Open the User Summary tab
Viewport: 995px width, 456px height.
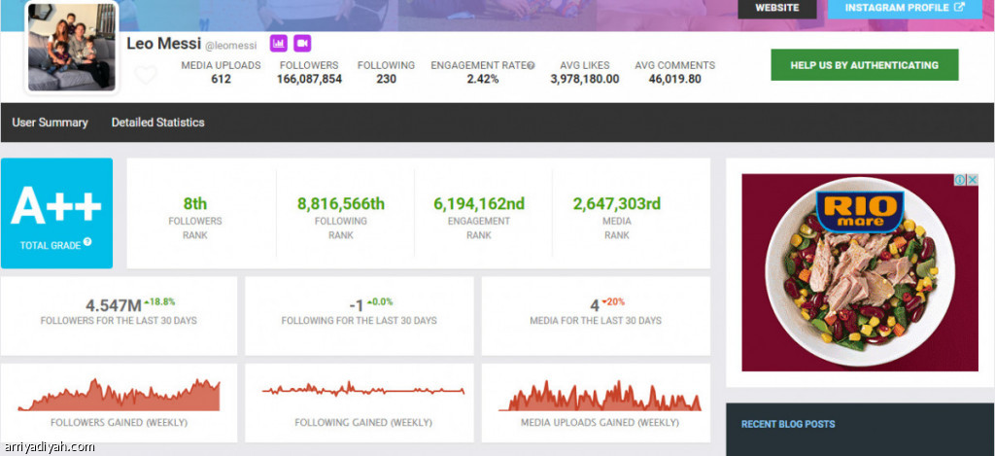pyautogui.click(x=50, y=123)
